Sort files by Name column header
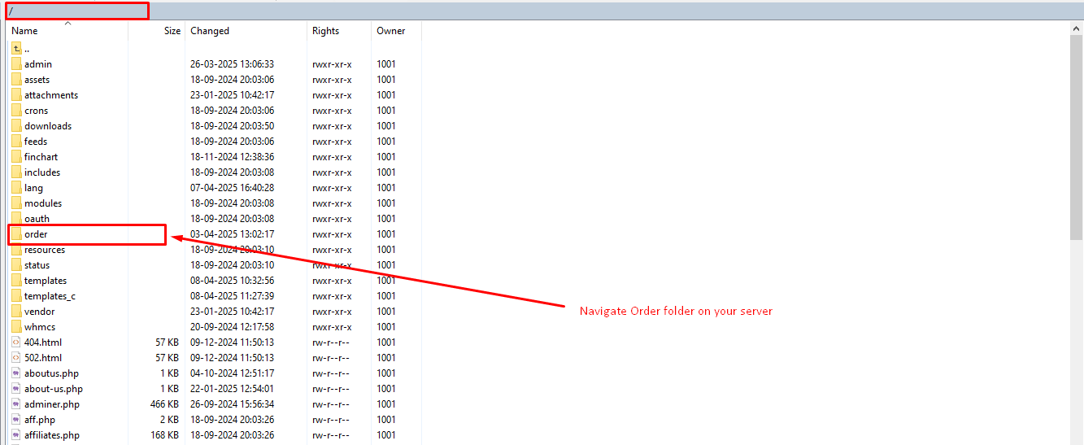Viewport: 1084px width, 445px height. click(24, 31)
